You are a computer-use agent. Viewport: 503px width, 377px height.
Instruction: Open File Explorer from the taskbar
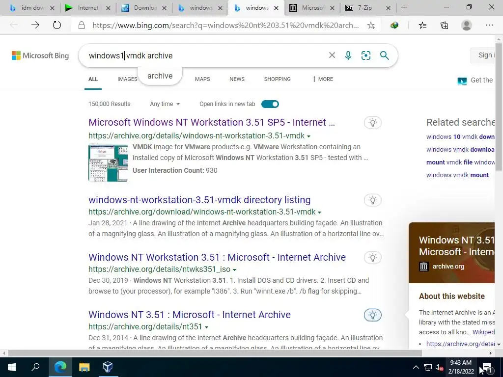click(x=84, y=367)
